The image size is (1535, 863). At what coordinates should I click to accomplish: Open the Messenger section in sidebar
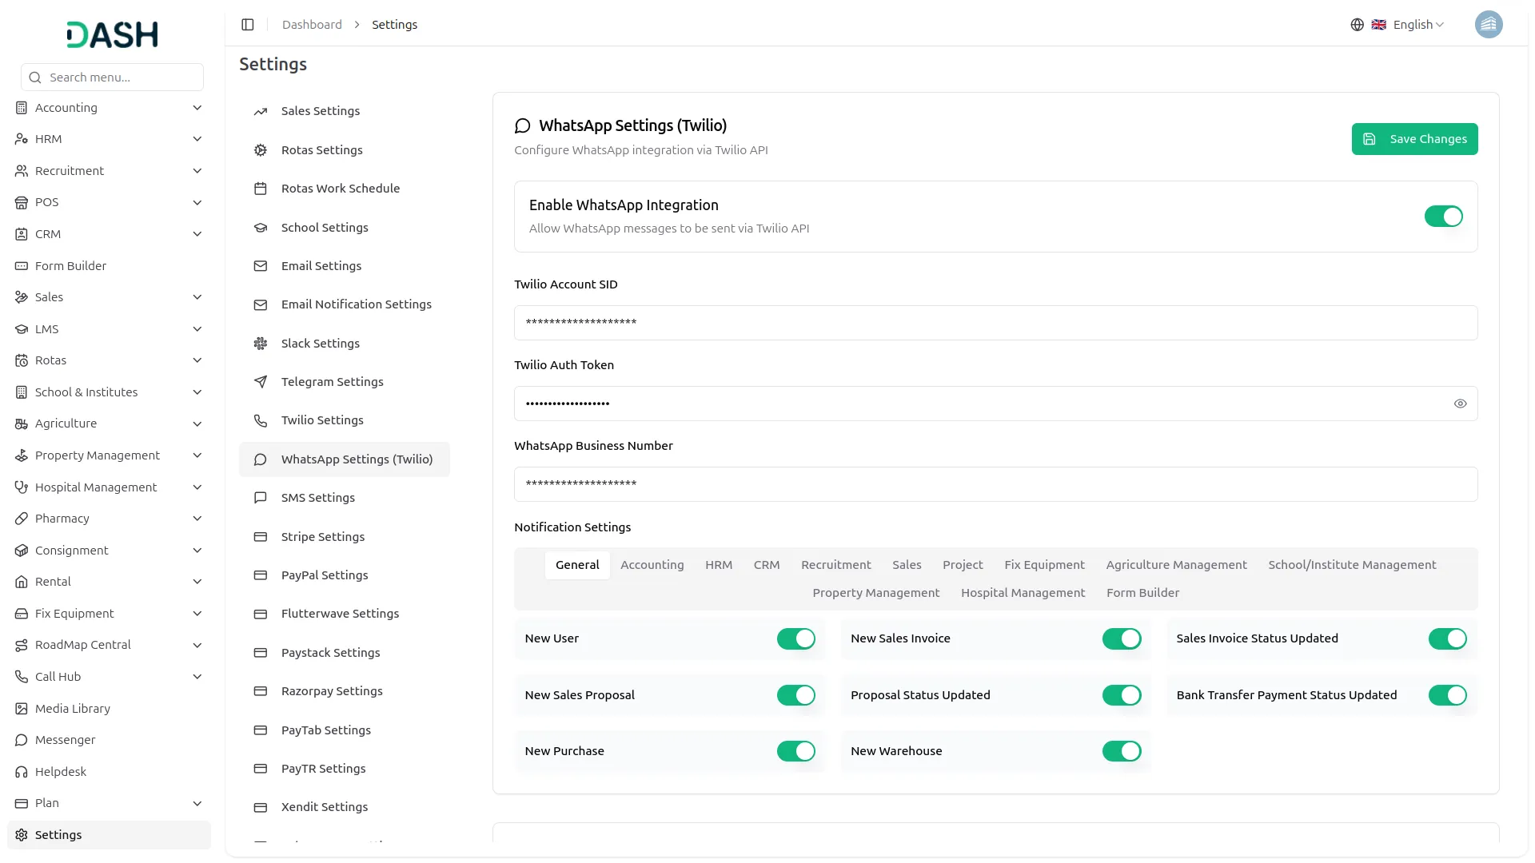pyautogui.click(x=65, y=739)
